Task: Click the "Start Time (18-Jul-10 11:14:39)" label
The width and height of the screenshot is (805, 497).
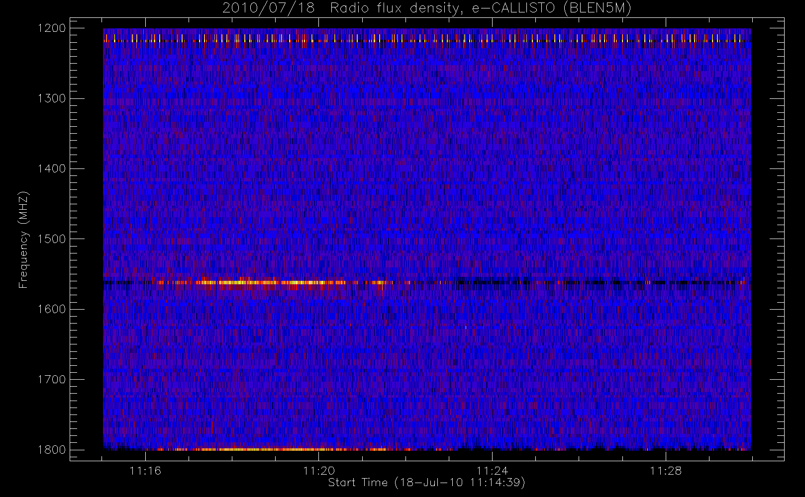Action: (427, 483)
